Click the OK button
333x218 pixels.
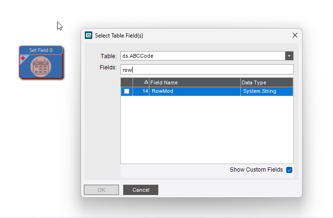pos(101,190)
